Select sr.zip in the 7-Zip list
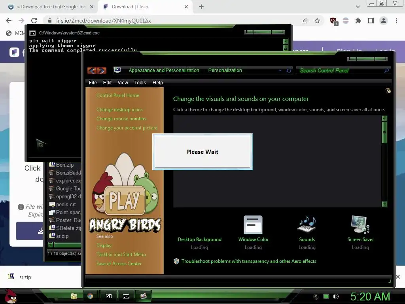Screen dimensions: 405x304 click(62, 236)
